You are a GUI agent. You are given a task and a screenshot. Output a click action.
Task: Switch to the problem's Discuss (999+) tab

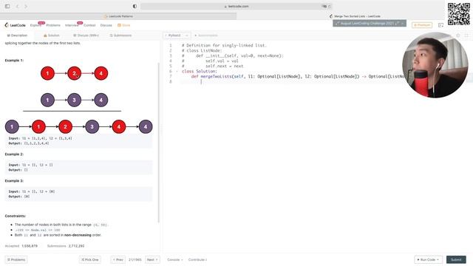(x=86, y=35)
